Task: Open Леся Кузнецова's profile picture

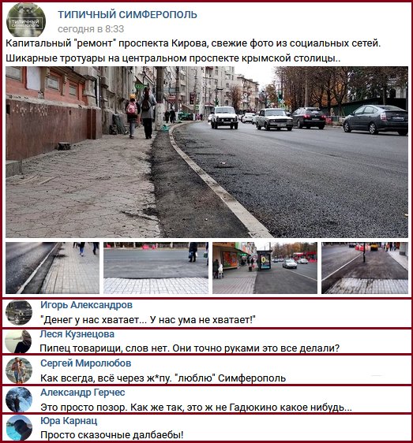Action: pos(19,341)
